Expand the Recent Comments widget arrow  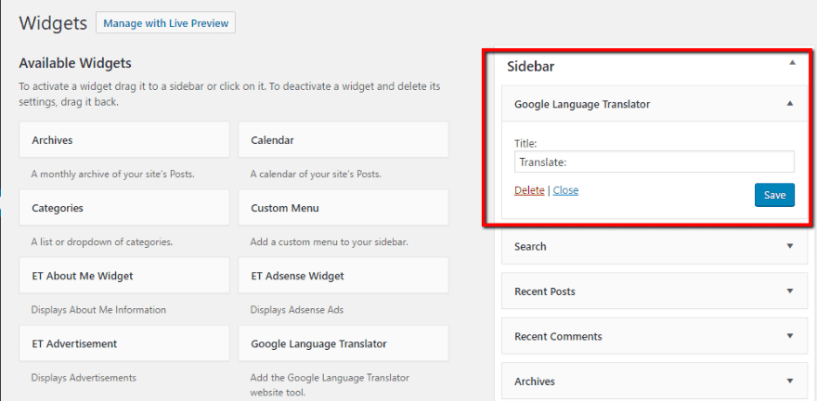789,336
